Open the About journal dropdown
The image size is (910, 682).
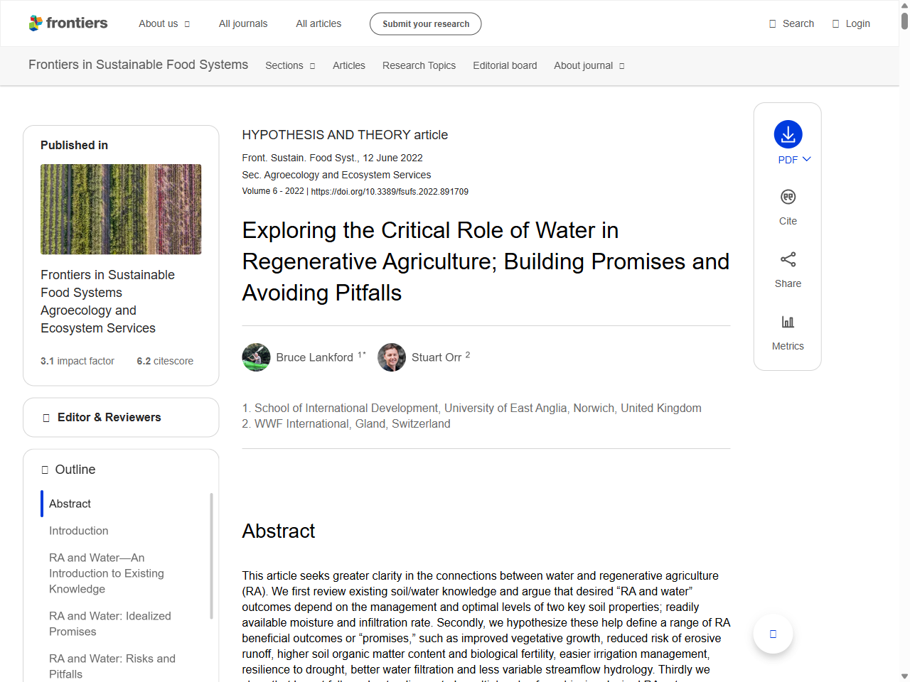[x=589, y=65]
